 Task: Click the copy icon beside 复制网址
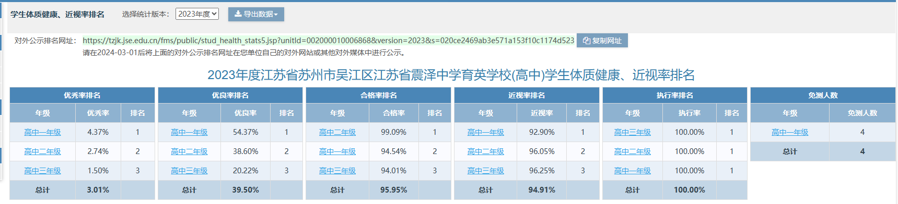pos(587,41)
